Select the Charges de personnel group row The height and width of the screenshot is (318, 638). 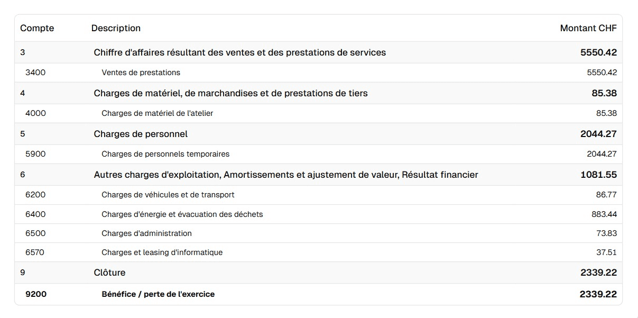141,134
